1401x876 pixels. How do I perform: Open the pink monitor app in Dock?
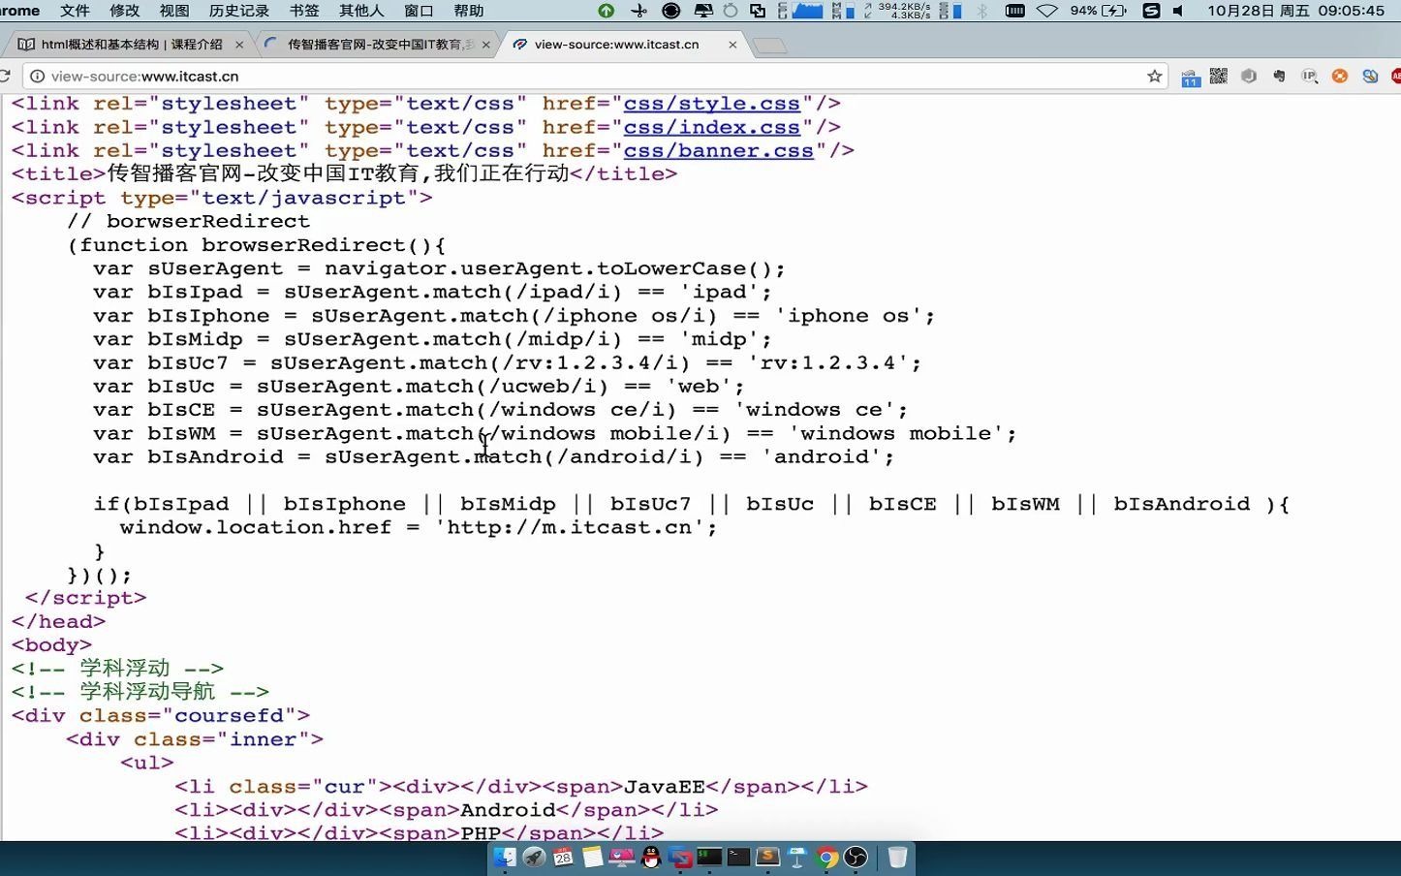(622, 857)
